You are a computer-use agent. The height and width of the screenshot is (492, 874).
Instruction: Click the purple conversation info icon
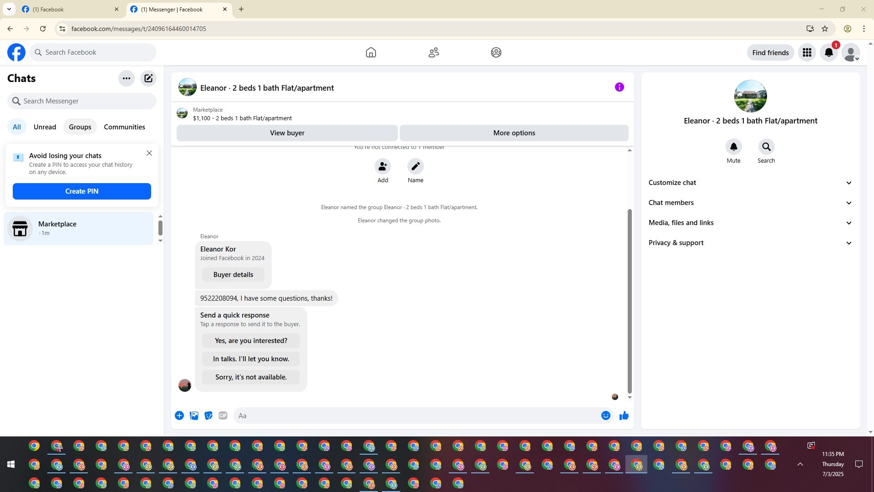pyautogui.click(x=619, y=87)
